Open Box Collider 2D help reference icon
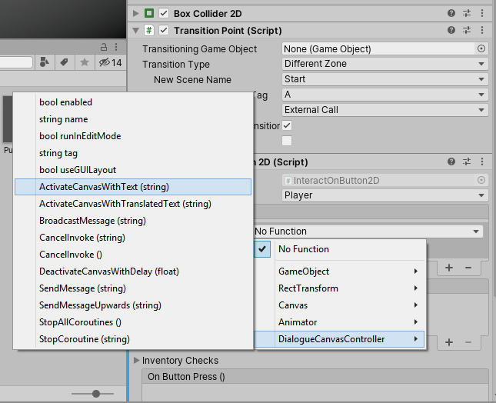Screen dimensions: 496x403 tap(451, 13)
